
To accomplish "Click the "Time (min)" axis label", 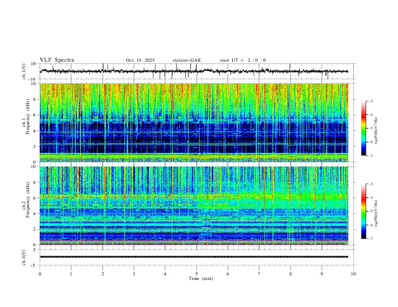I will [x=201, y=278].
